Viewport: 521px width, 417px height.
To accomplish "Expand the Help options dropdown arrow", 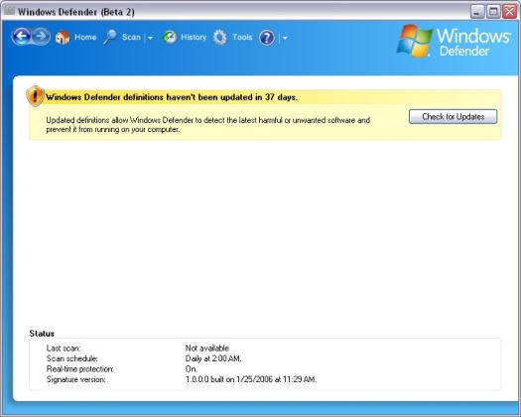I will click(285, 38).
